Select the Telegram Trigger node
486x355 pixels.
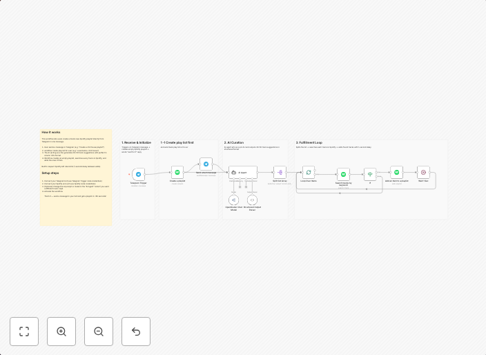pyautogui.click(x=139, y=175)
